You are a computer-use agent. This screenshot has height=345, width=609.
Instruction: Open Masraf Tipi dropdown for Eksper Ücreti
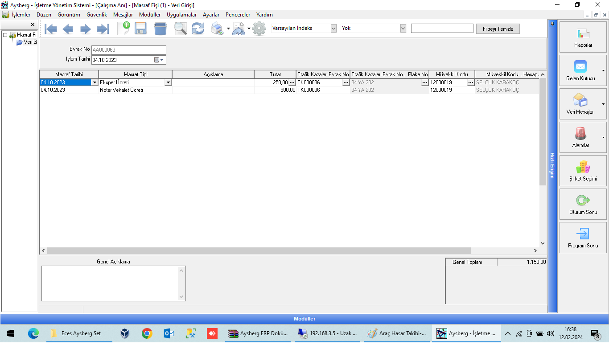tap(168, 82)
